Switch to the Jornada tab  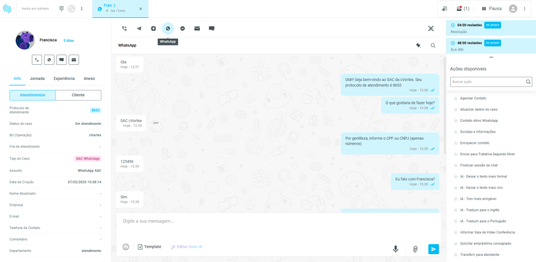click(37, 78)
